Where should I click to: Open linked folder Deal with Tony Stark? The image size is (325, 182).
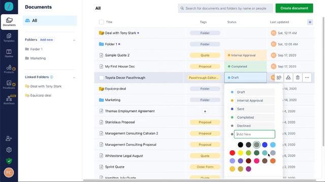click(46, 86)
